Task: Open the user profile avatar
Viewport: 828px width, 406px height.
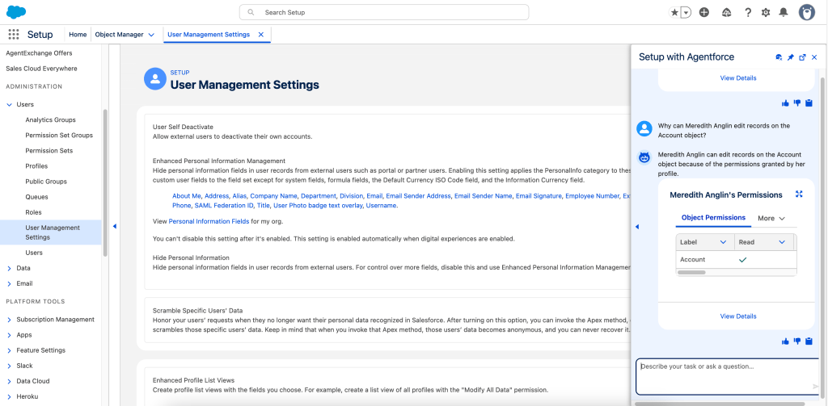Action: [x=807, y=12]
